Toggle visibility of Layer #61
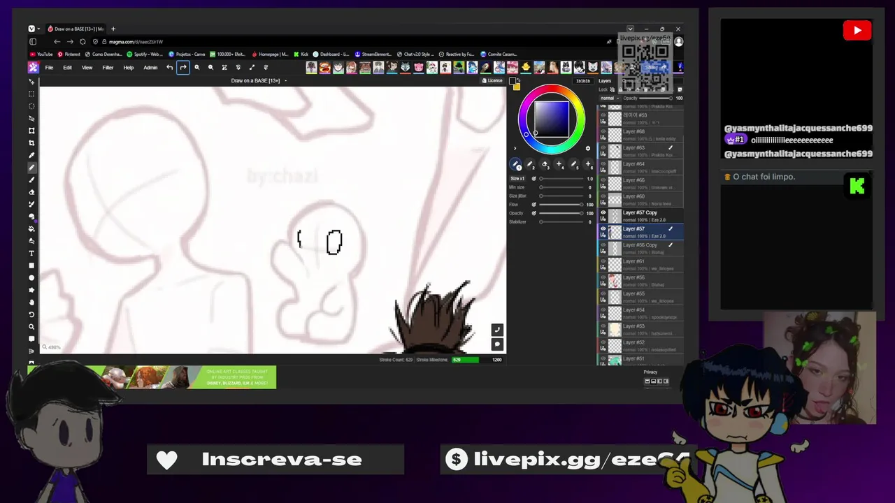 point(603,261)
